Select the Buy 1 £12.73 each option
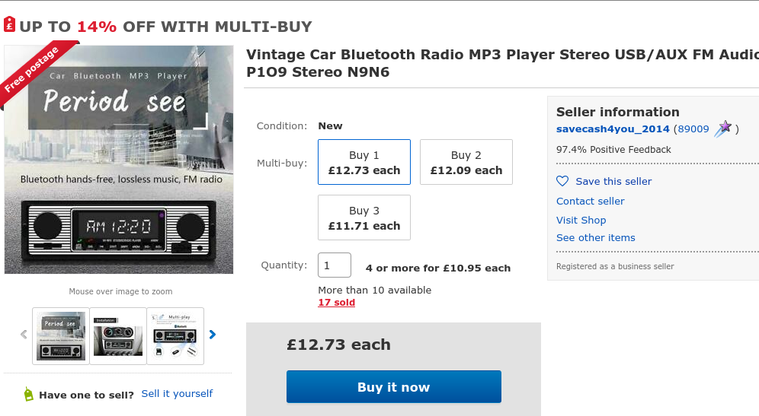759x416 pixels. pyautogui.click(x=364, y=162)
